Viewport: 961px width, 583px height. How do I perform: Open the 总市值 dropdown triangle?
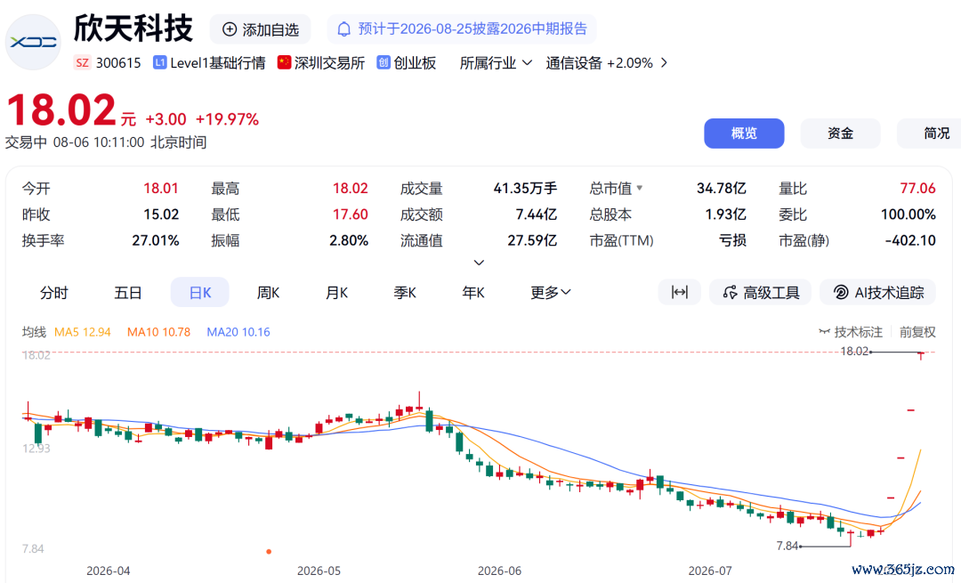(x=640, y=188)
